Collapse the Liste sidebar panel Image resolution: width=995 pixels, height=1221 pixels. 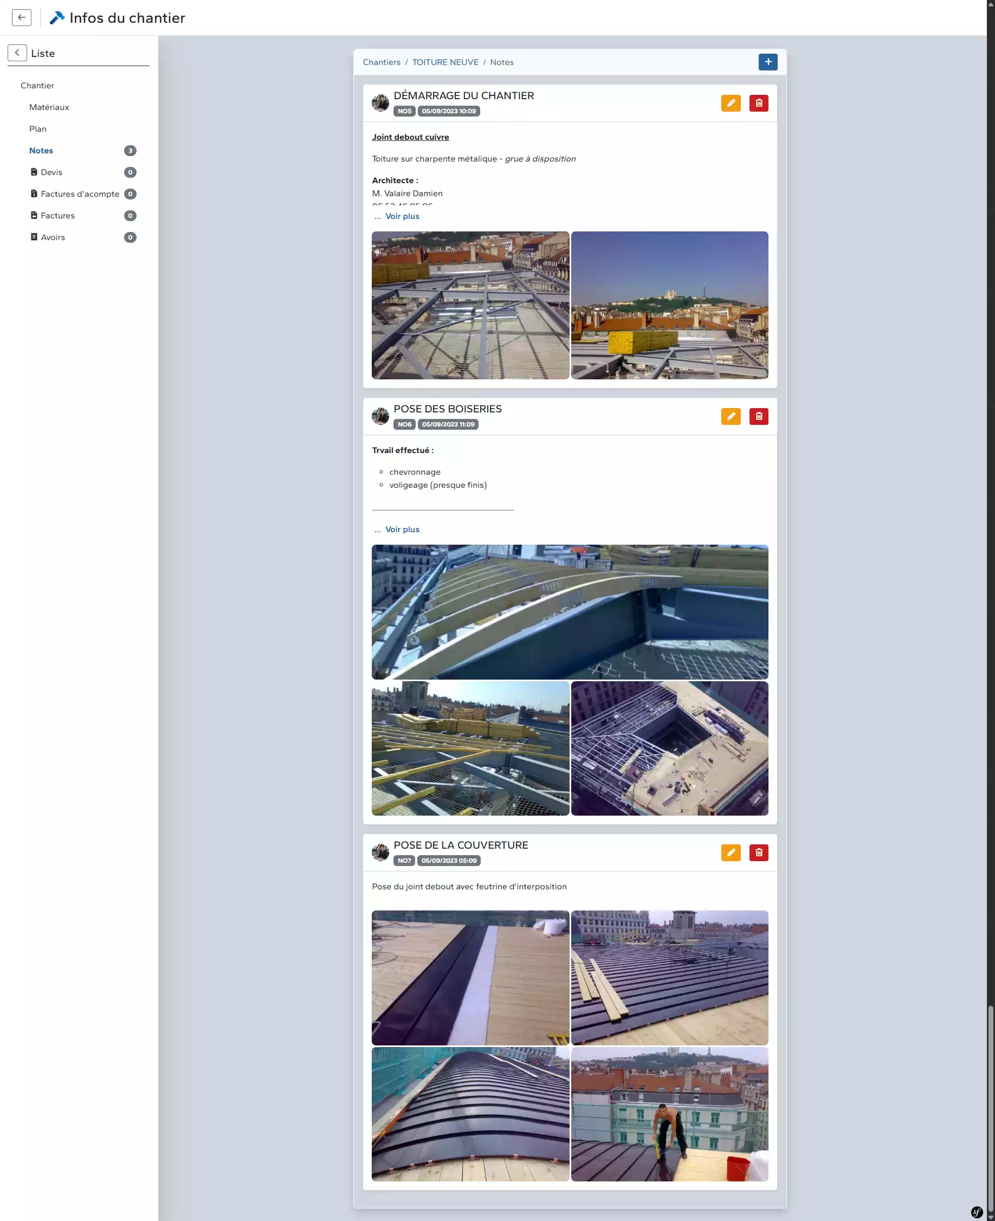click(17, 53)
